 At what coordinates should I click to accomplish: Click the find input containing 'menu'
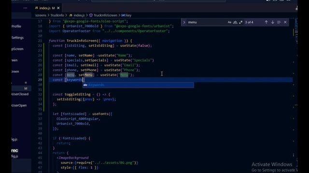pyautogui.click(x=207, y=22)
